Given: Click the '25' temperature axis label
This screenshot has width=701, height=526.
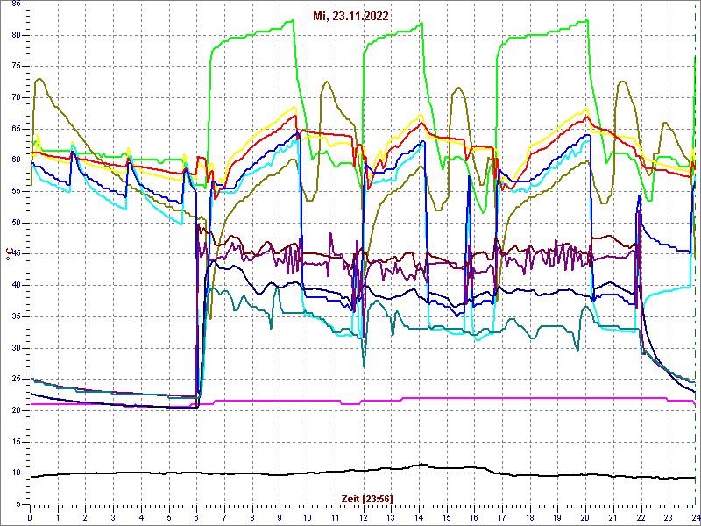Looking at the screenshot, I should [15, 380].
